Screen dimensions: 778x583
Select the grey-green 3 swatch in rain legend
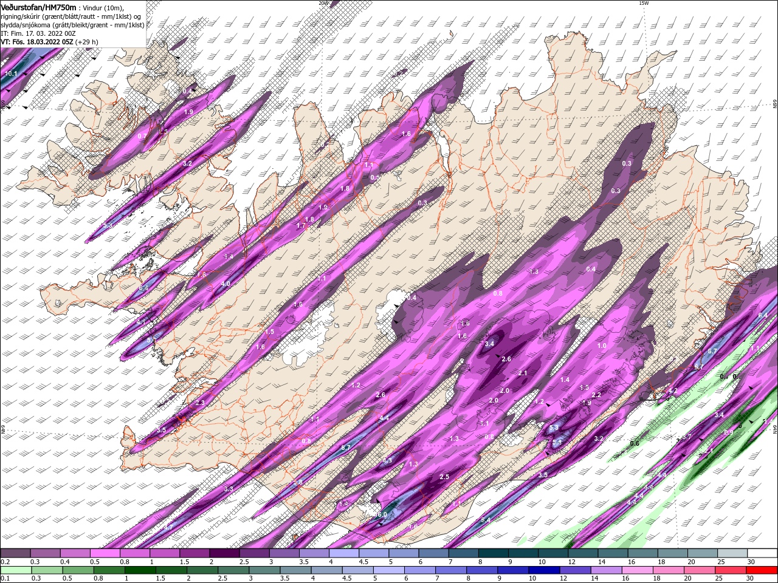pos(264,570)
